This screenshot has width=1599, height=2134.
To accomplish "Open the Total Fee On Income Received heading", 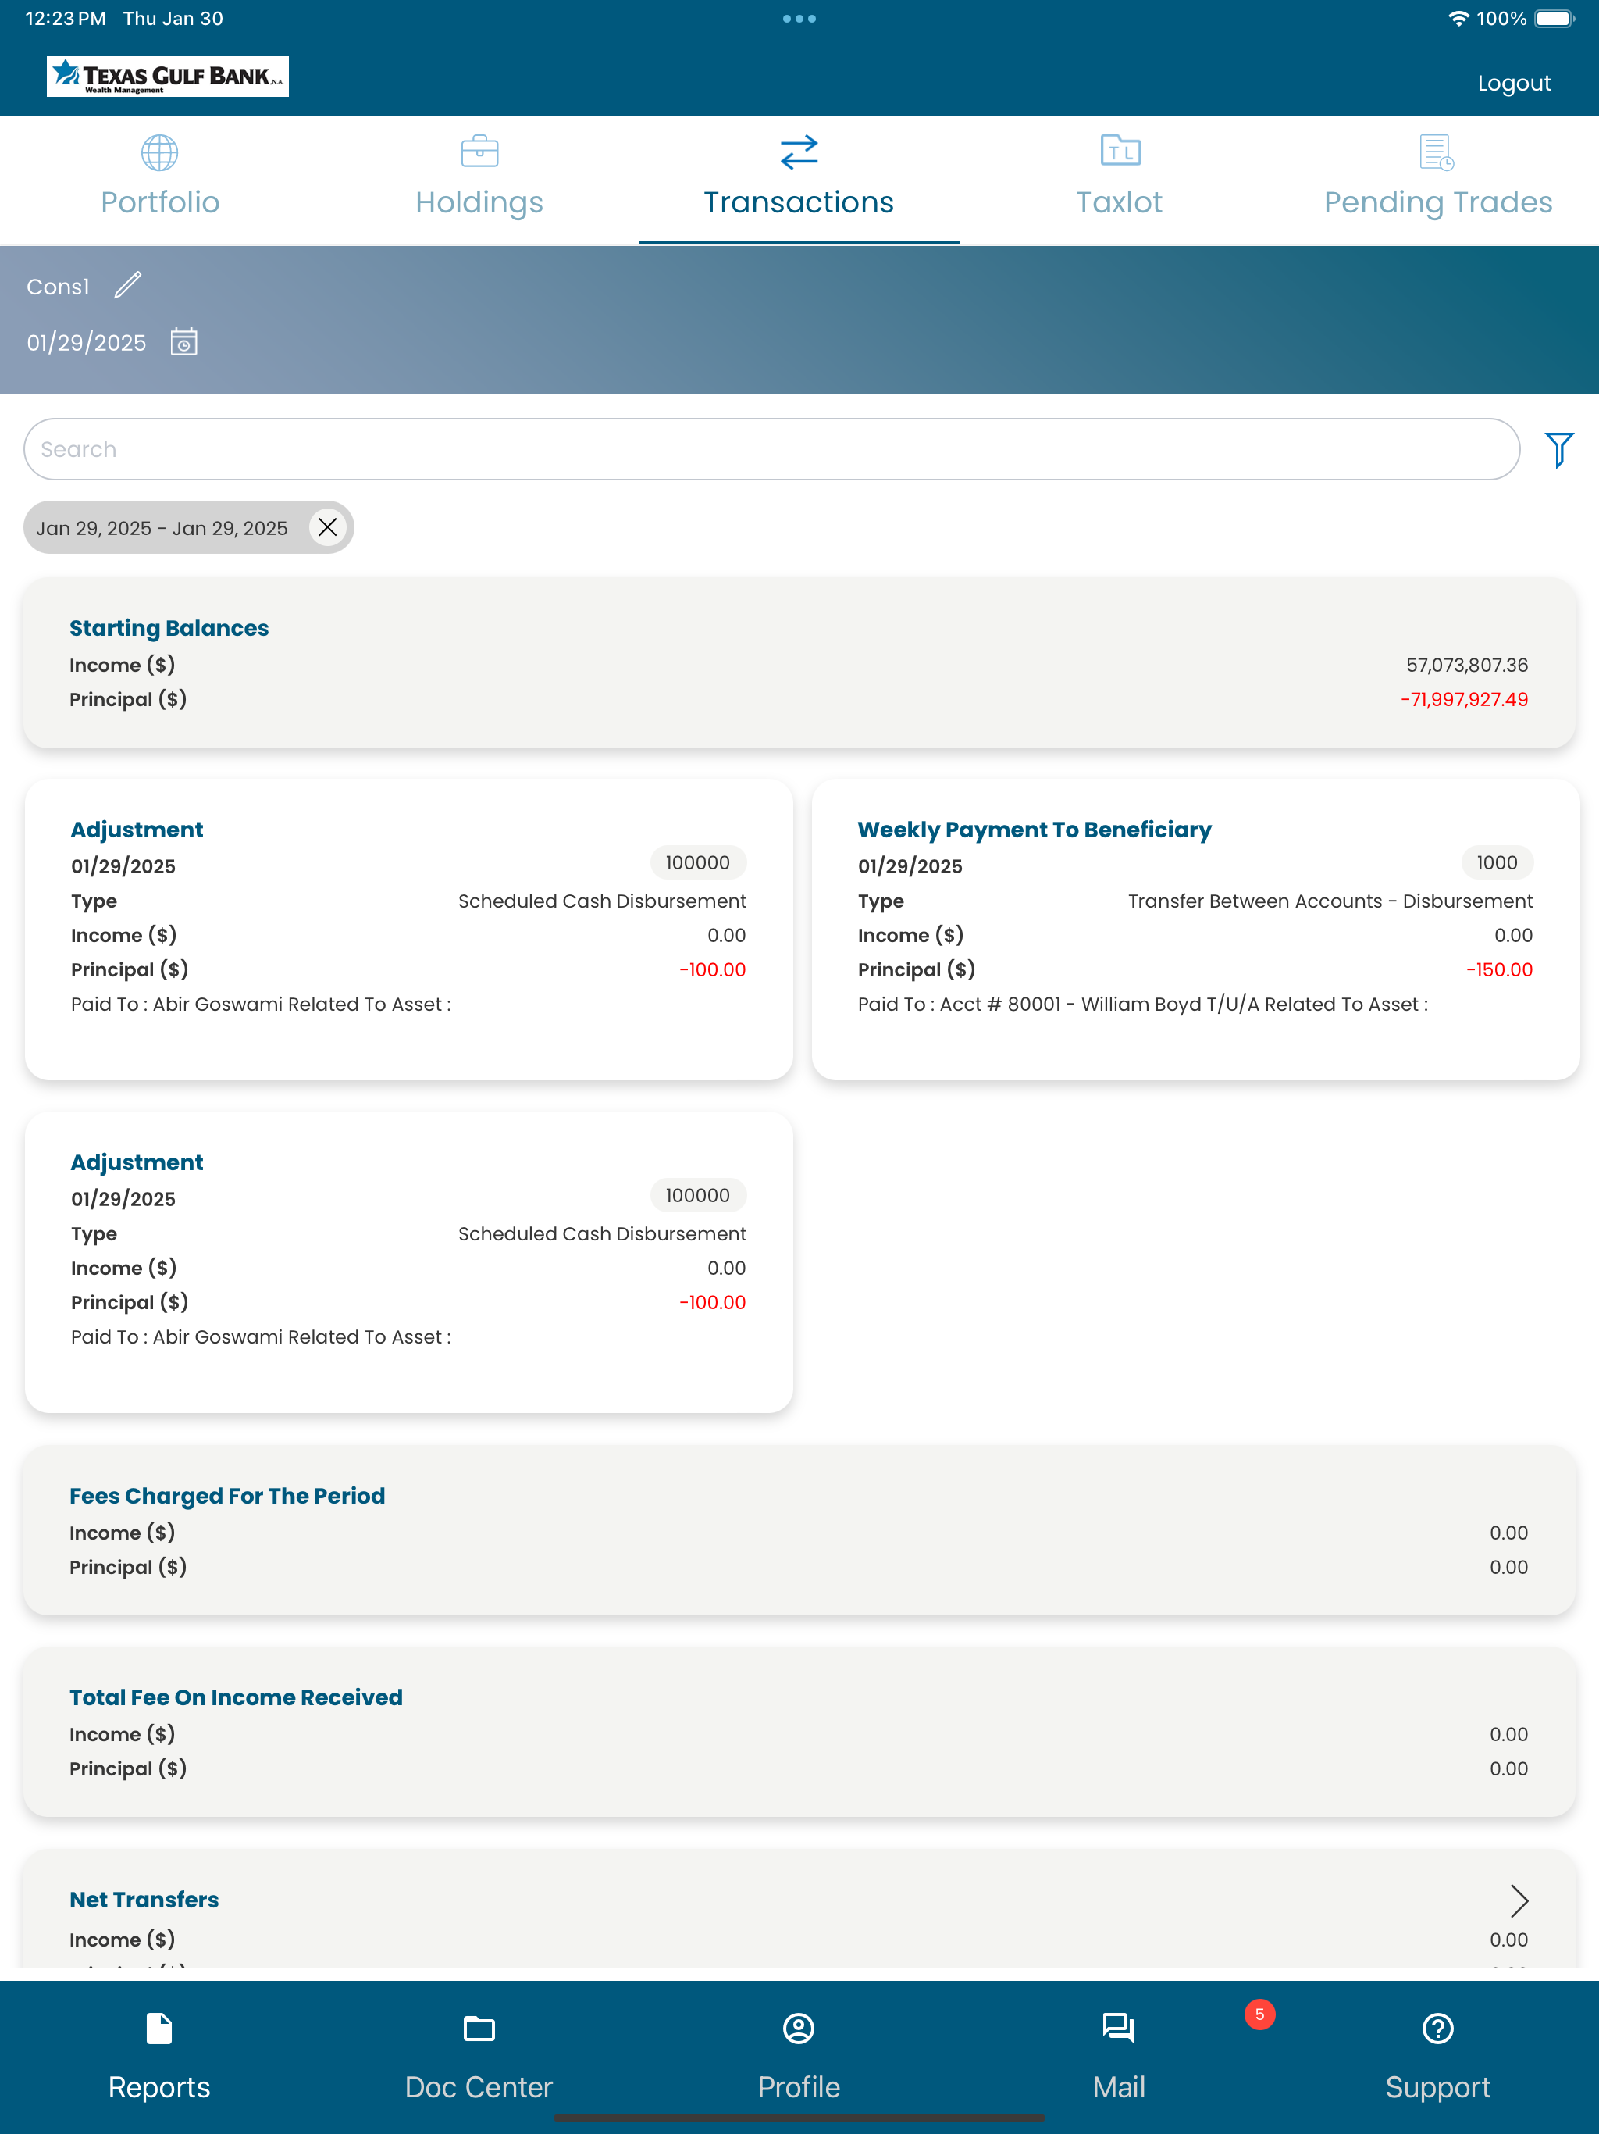I will 235,1698.
